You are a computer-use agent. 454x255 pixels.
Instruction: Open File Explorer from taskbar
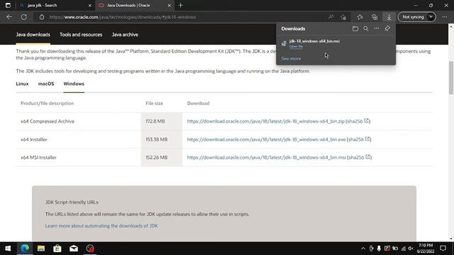(41, 249)
